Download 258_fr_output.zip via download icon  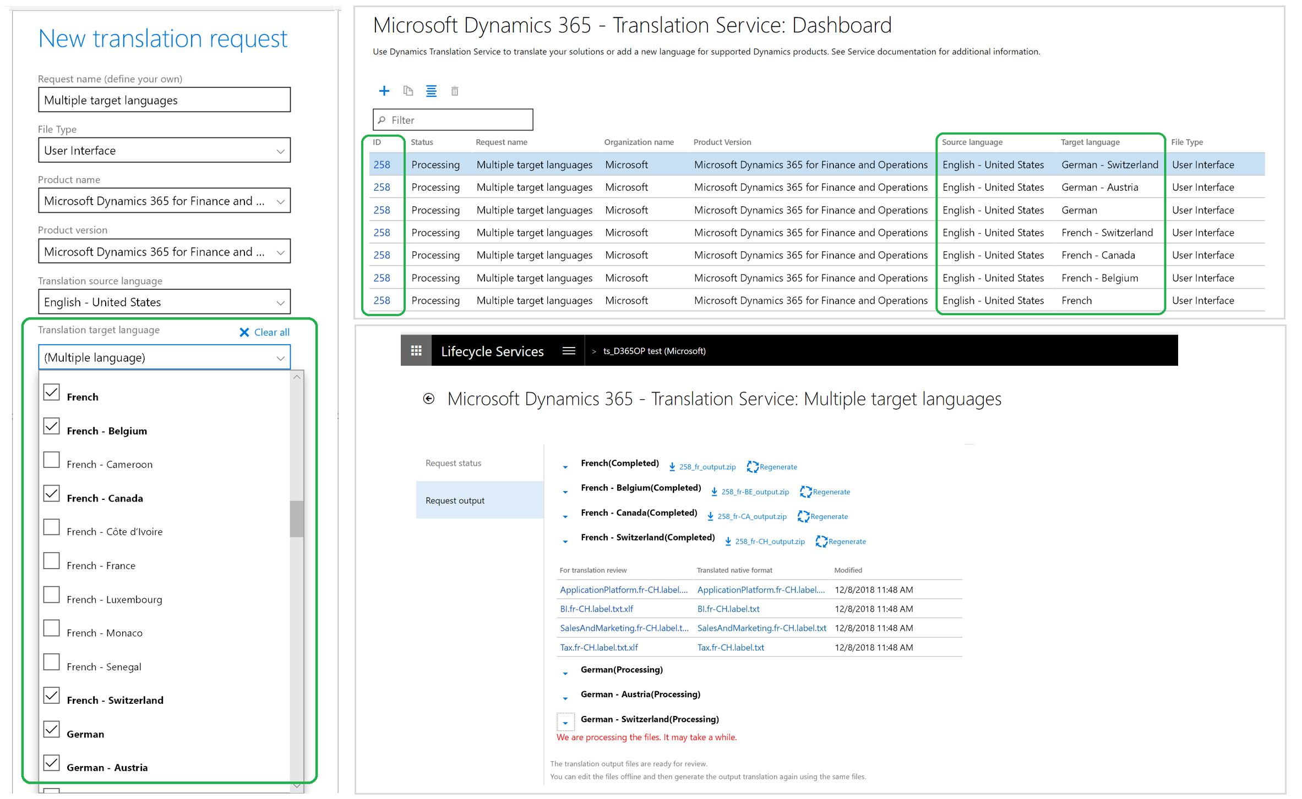click(x=672, y=466)
